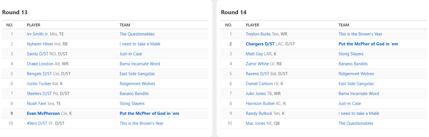This screenshot has width=429, height=137.
Task: Open Irv Smith Jr. player link
Action: (38, 34)
